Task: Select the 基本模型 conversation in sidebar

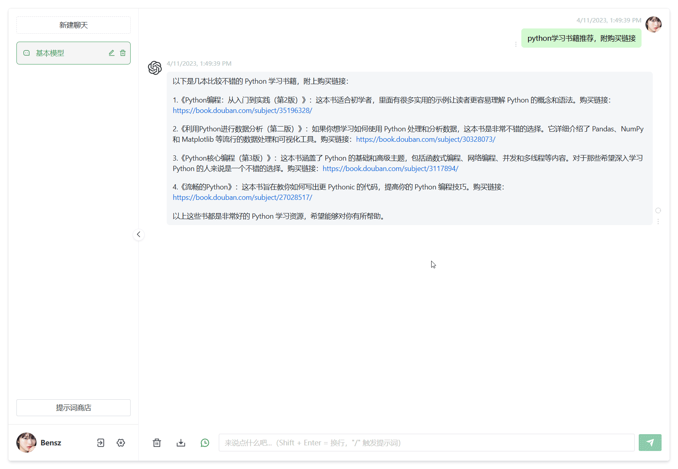Action: pos(64,53)
